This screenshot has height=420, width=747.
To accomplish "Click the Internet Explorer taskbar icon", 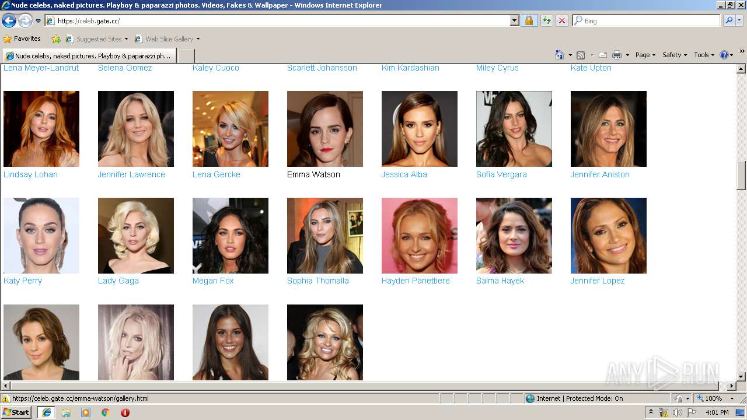I will tap(46, 412).
